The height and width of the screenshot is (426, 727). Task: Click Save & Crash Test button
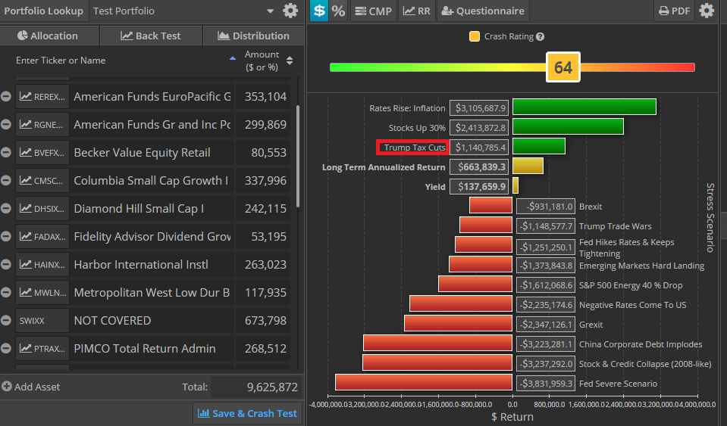coord(247,413)
